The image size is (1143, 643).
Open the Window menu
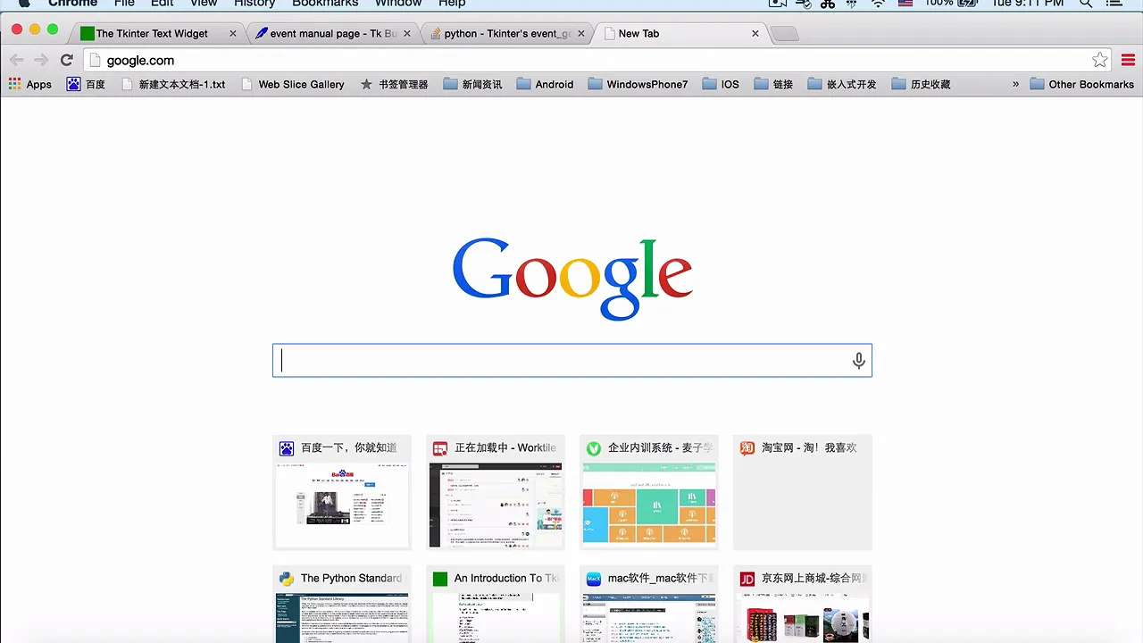398,4
